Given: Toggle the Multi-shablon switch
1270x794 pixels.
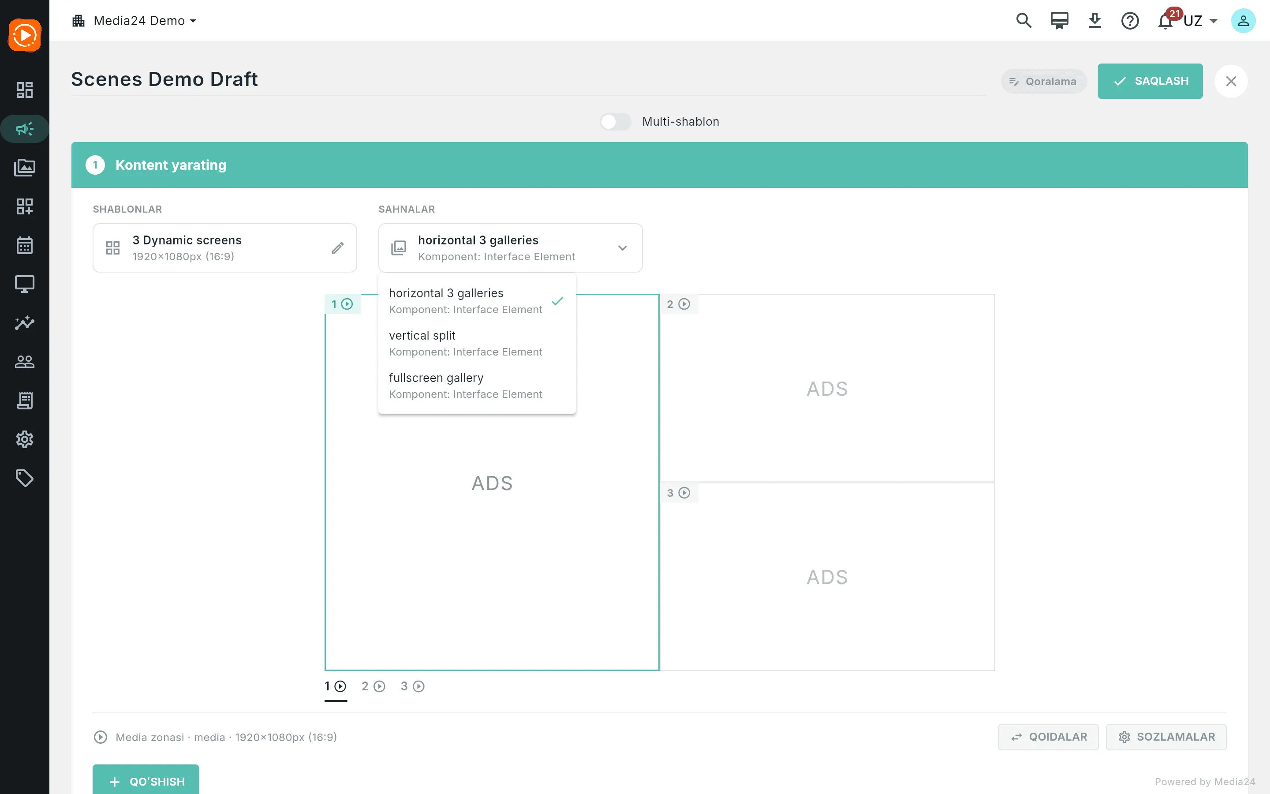Looking at the screenshot, I should click(x=616, y=122).
